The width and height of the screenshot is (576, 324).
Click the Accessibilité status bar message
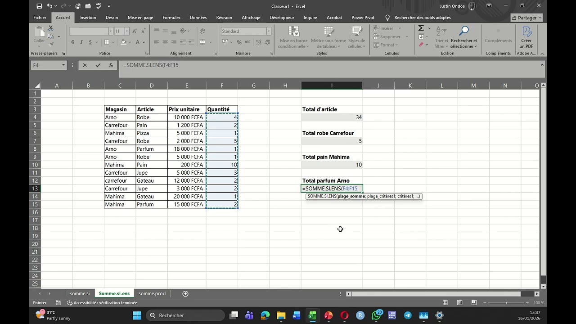click(102, 303)
